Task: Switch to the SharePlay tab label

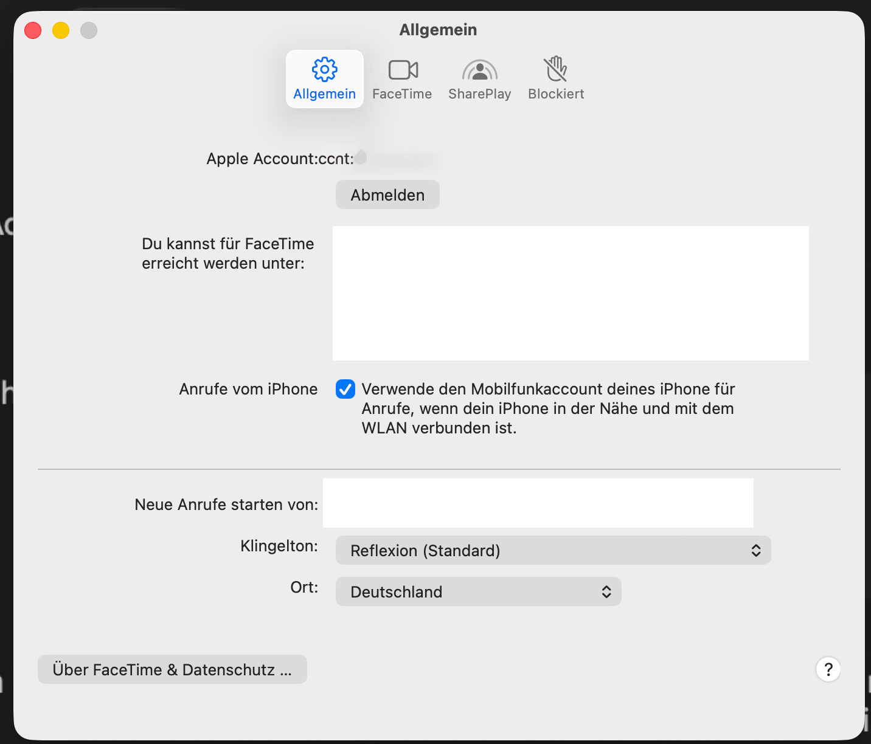Action: point(479,94)
